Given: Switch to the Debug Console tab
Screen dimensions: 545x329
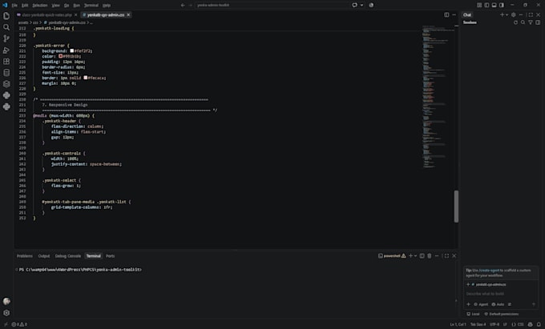Looking at the screenshot, I should 68,256.
